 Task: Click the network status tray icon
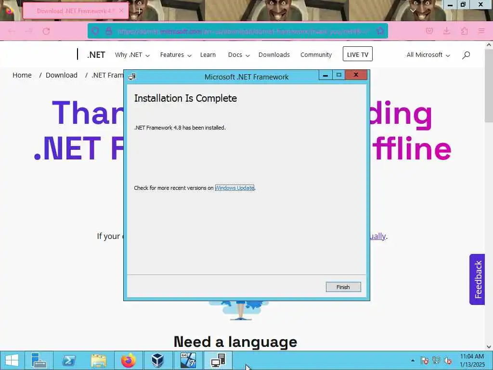click(x=436, y=360)
